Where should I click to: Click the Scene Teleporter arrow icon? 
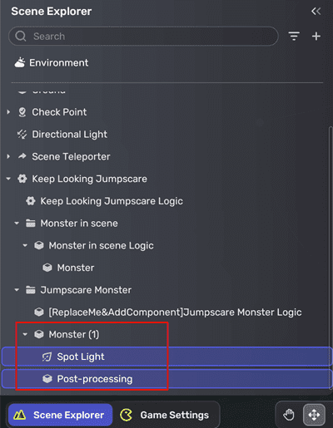pyautogui.click(x=22, y=156)
